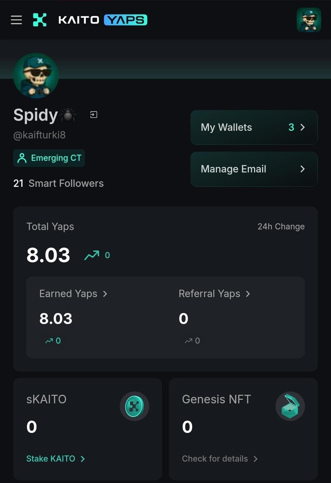331x483 pixels.
Task: Click the Total Yaps trend arrow icon
Action: coord(92,255)
